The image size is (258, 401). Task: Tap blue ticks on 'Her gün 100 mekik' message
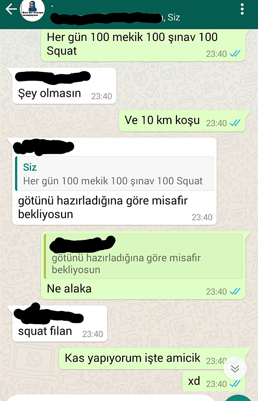(235, 53)
